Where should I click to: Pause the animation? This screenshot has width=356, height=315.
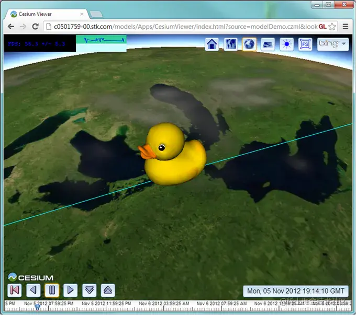click(52, 290)
